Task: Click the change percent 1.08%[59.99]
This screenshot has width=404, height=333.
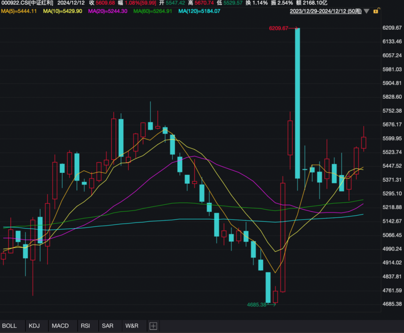Action: tap(140, 3)
